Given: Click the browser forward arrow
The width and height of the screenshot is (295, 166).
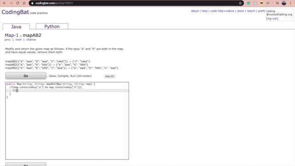Looking at the screenshot, I should coord(11,3).
